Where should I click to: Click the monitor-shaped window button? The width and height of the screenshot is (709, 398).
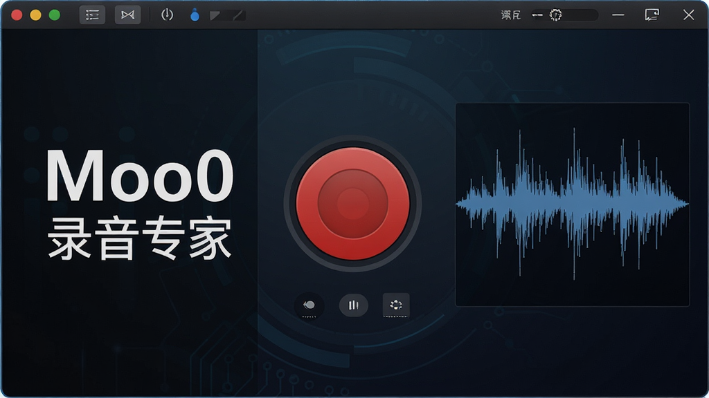tap(652, 15)
